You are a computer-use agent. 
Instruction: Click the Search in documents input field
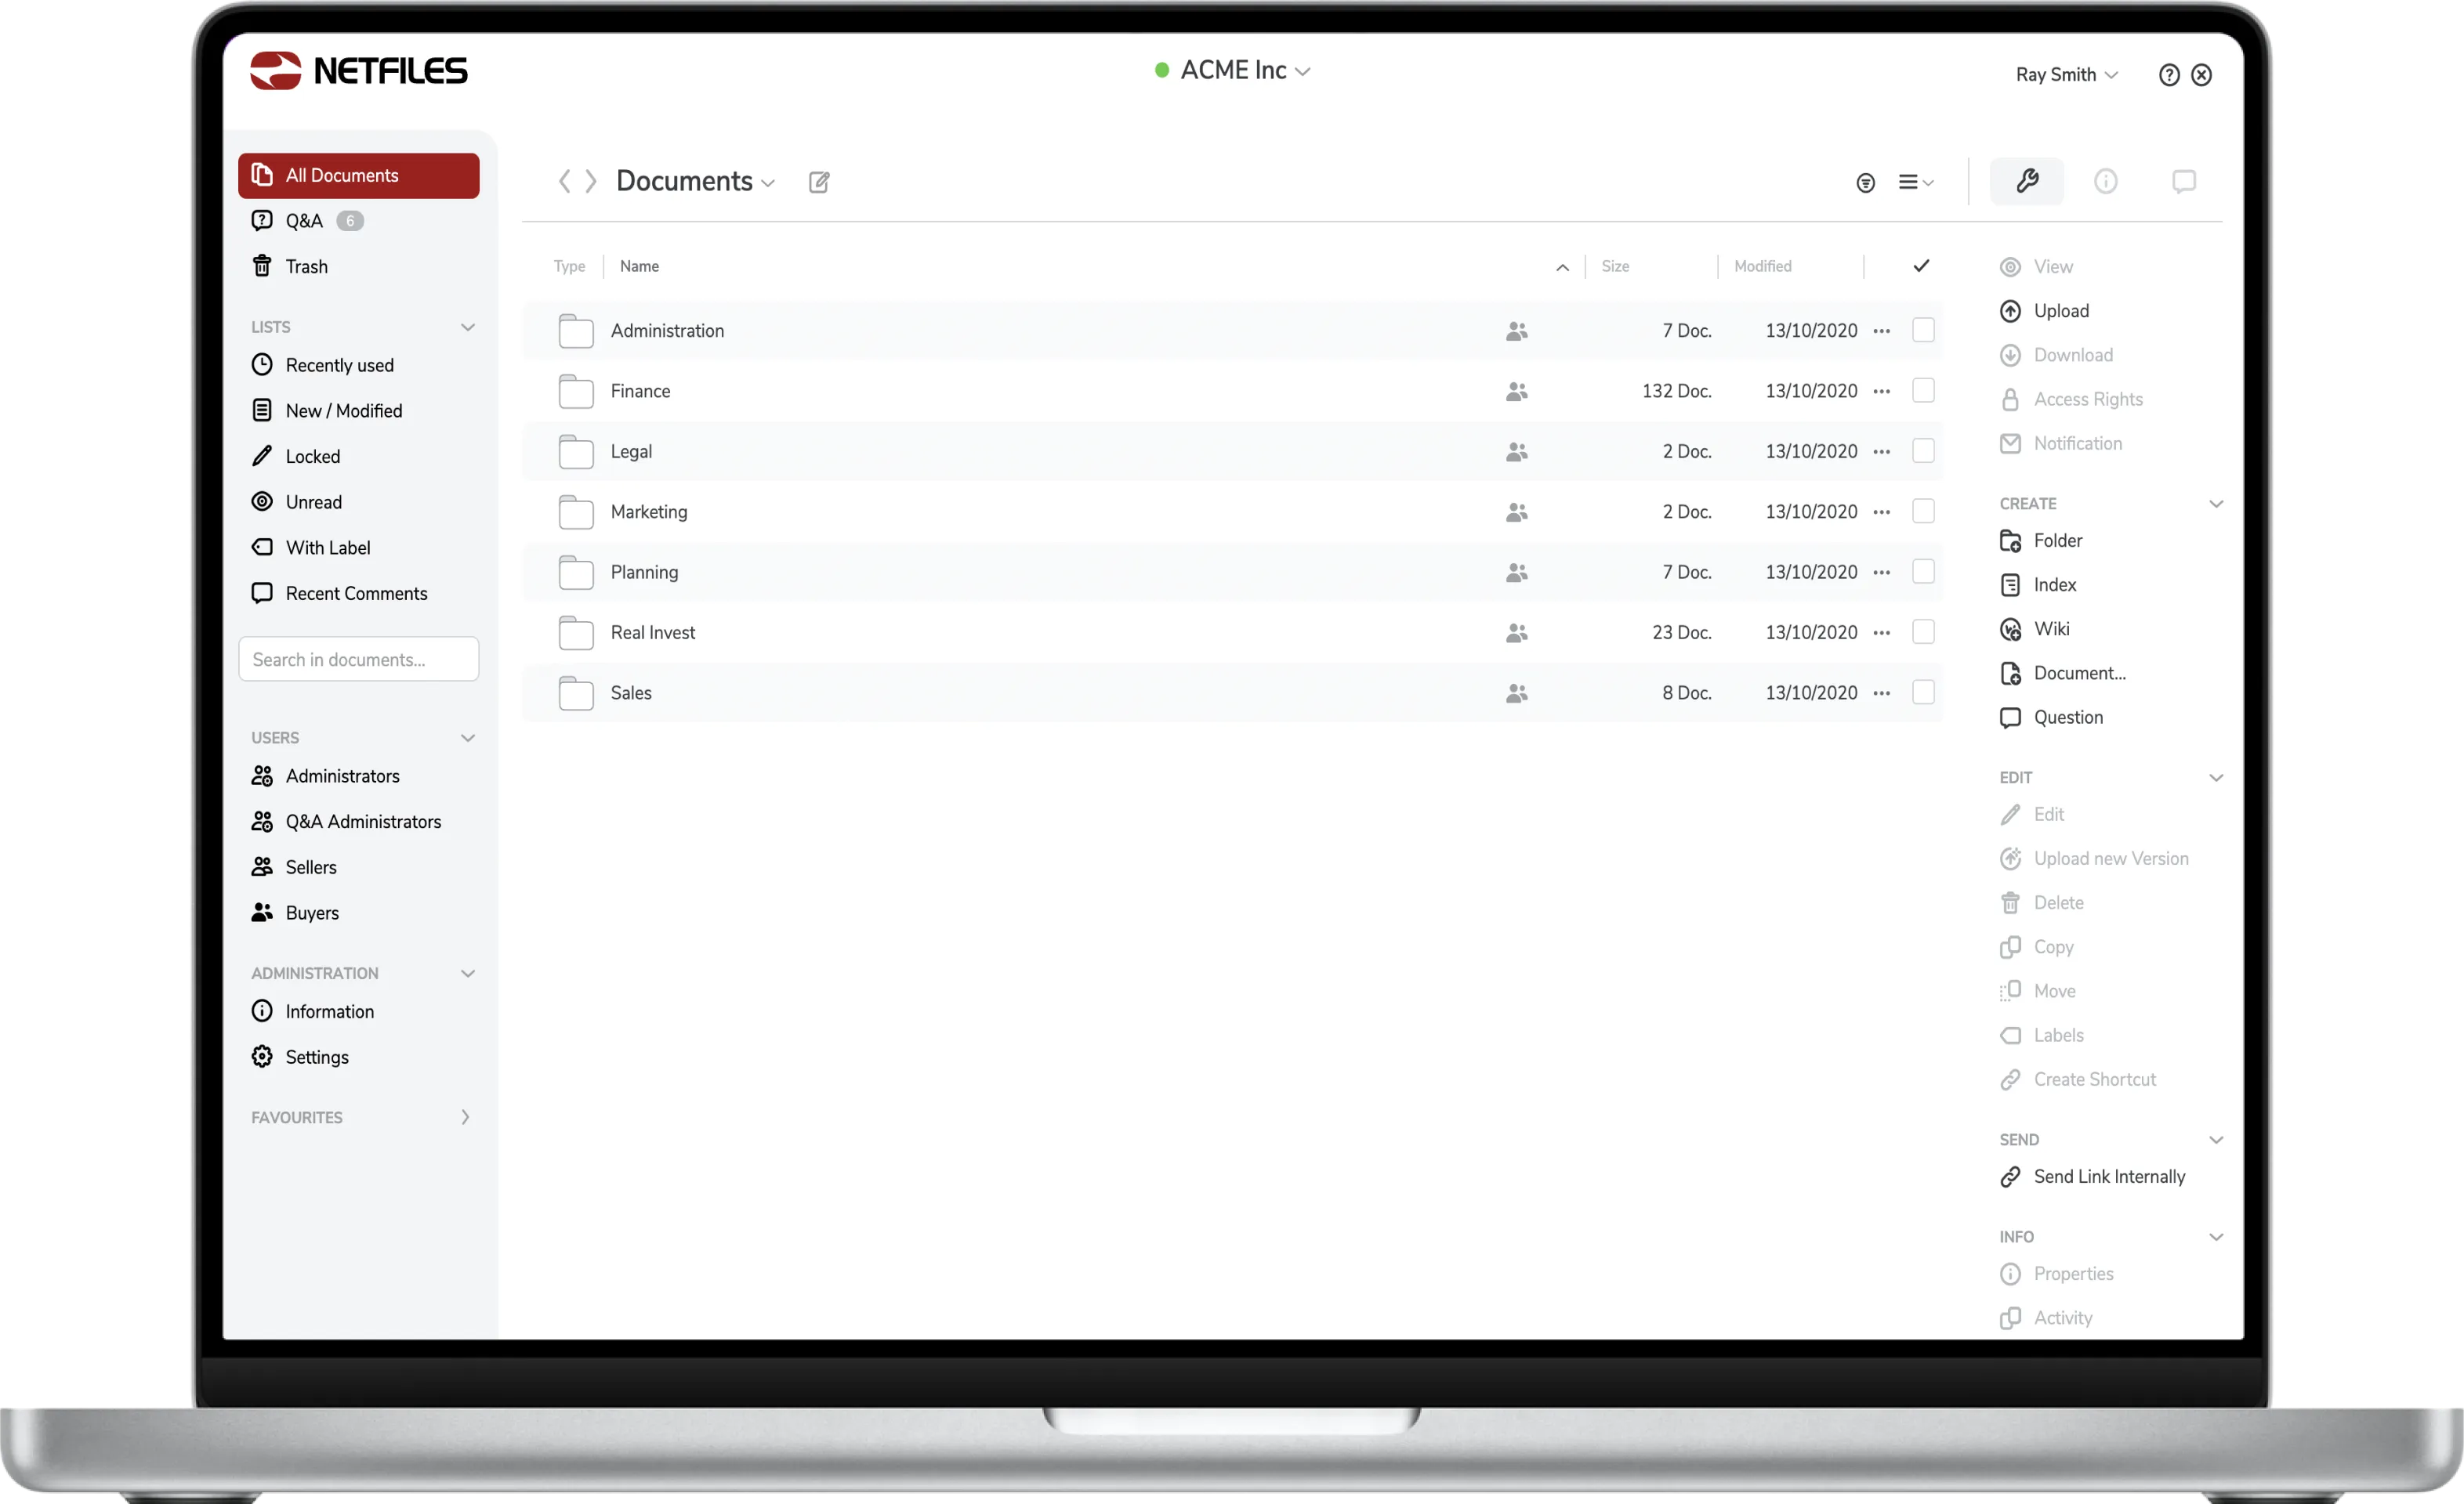(357, 660)
